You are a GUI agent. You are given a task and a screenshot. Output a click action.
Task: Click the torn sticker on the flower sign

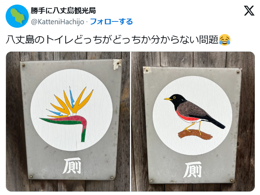tap(117, 64)
